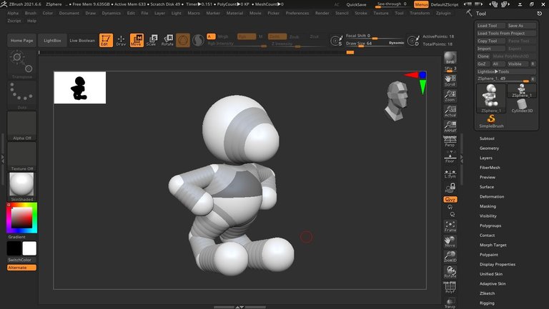Adjust the Draw Size slider
This screenshot has width=549, height=309.
pyautogui.click(x=375, y=44)
